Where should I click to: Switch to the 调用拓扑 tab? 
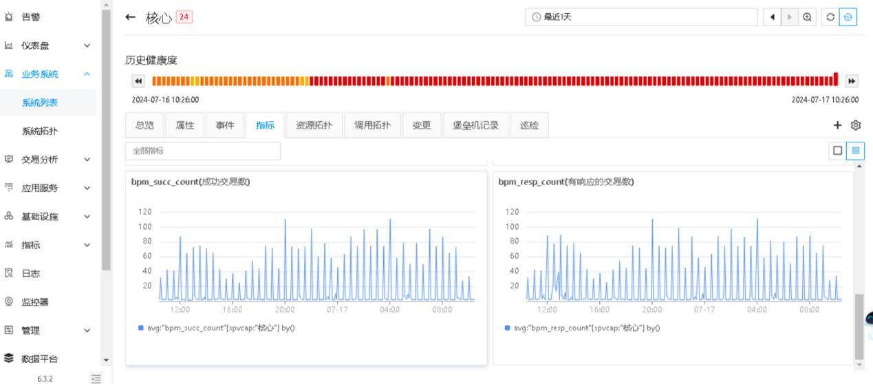point(371,125)
